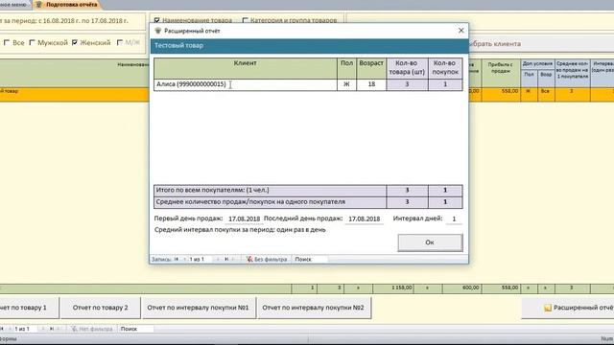Screen dimensions: 614x345
Task: Go to first record in dialog navigator
Action: [177, 259]
